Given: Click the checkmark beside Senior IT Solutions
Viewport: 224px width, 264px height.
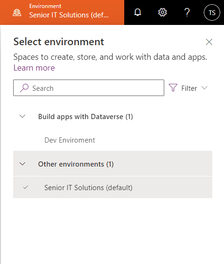Looking at the screenshot, I should [x=25, y=187].
